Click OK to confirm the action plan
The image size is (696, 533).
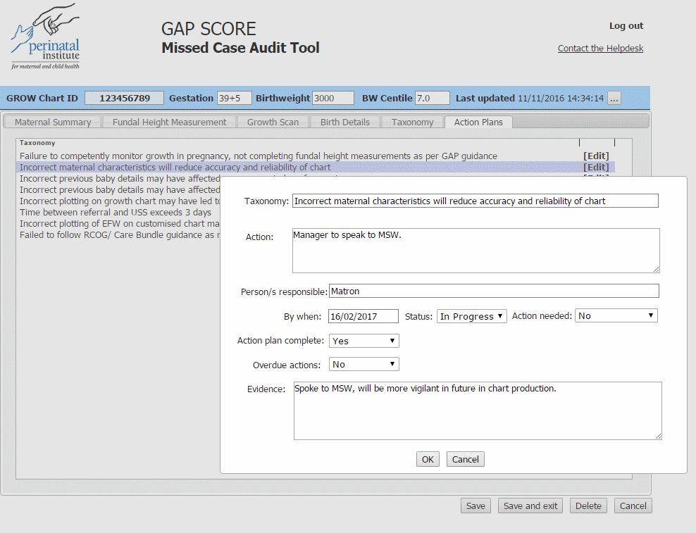427,458
